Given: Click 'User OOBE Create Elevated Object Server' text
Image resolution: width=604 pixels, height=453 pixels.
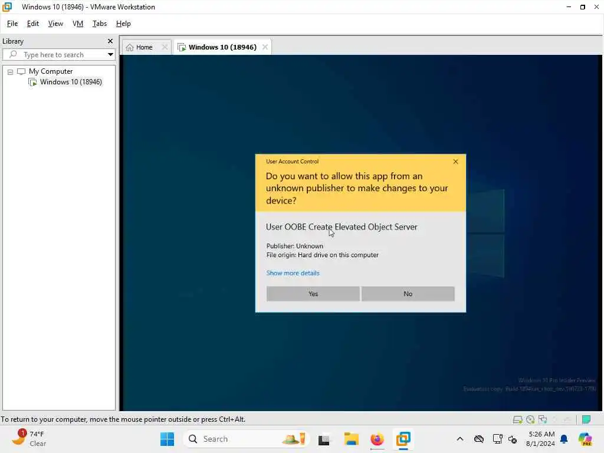Looking at the screenshot, I should pos(342,227).
